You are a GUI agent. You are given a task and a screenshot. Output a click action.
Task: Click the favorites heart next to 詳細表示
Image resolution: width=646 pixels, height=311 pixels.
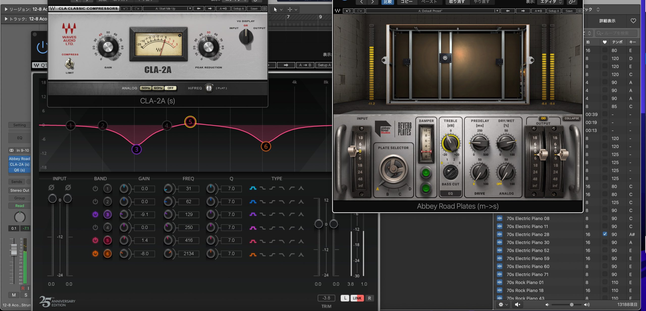coord(633,21)
